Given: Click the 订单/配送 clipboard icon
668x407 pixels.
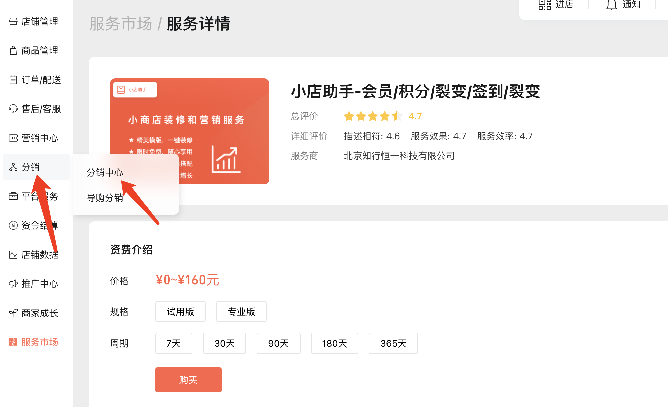Looking at the screenshot, I should point(13,80).
